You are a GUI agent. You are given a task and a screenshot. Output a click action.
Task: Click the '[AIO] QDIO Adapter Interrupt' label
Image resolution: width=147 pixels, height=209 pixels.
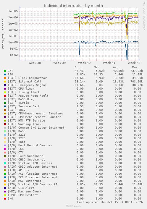pos(33,167)
